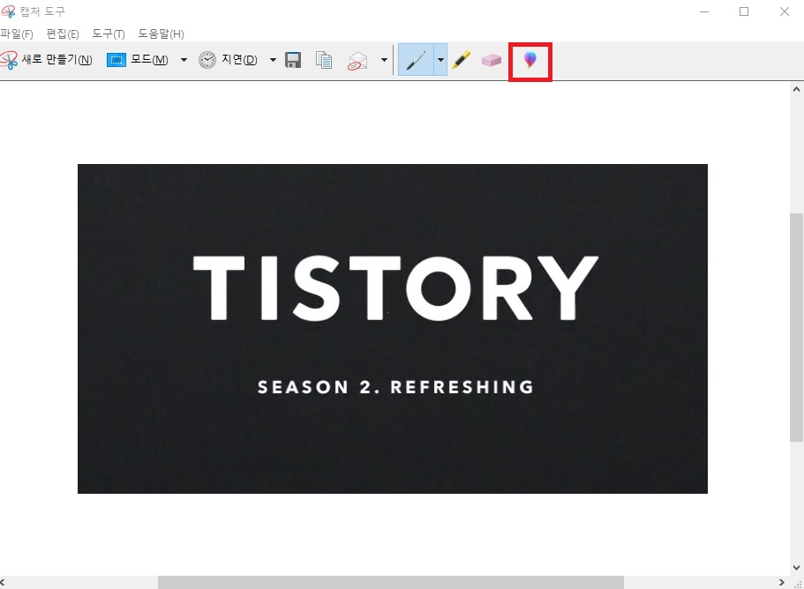The image size is (804, 589).
Task: Open the pen color options dropdown
Action: 440,60
